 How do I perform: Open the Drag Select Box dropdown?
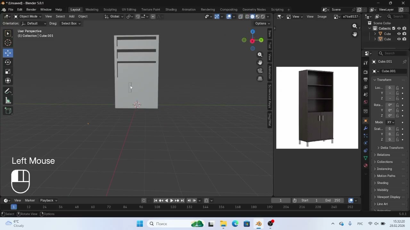(x=71, y=23)
